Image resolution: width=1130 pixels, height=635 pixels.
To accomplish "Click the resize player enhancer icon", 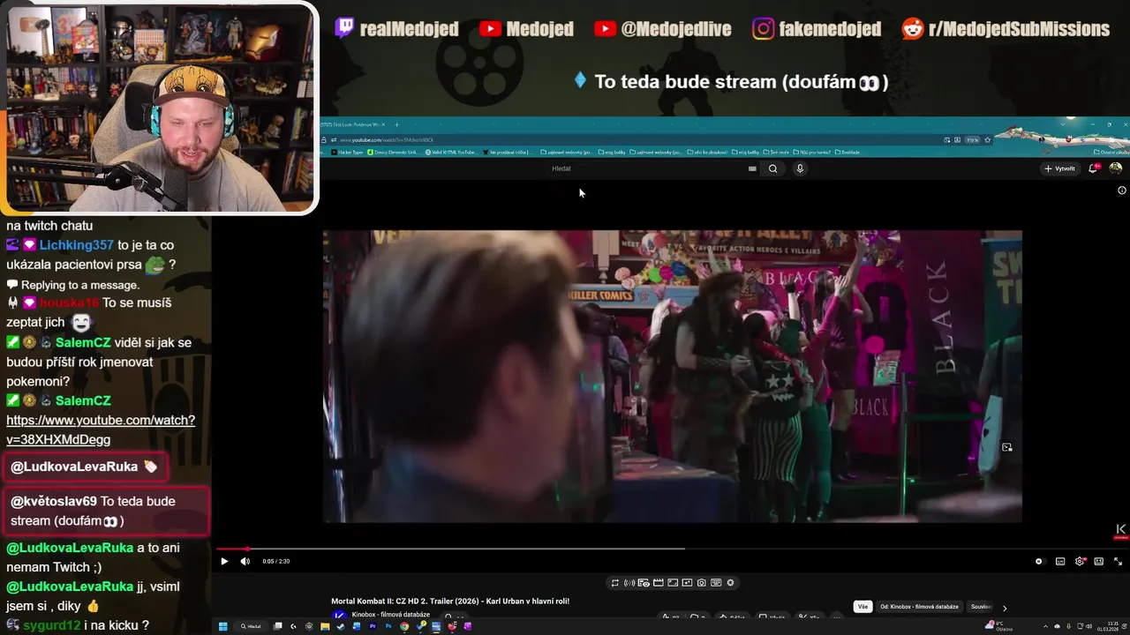I will click(x=673, y=583).
